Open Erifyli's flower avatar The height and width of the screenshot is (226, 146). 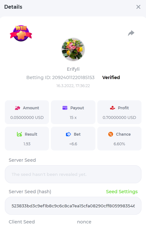[73, 50]
